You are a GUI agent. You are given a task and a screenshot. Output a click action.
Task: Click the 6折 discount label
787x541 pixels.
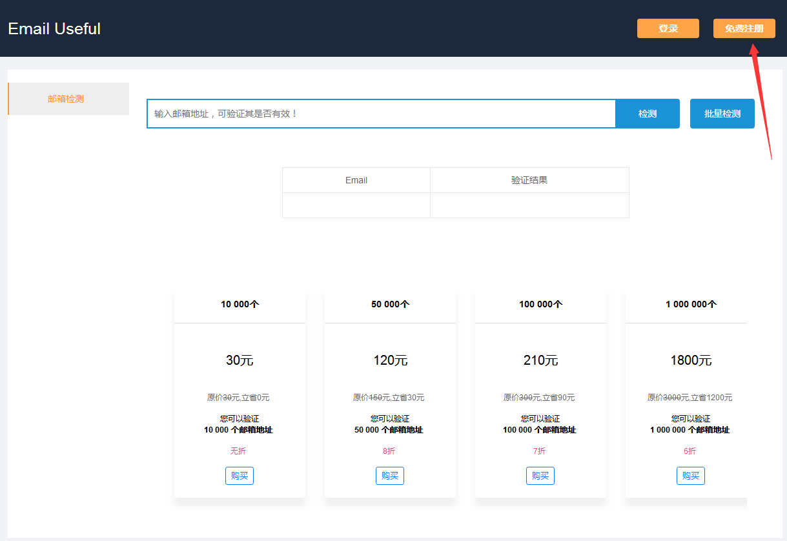690,451
